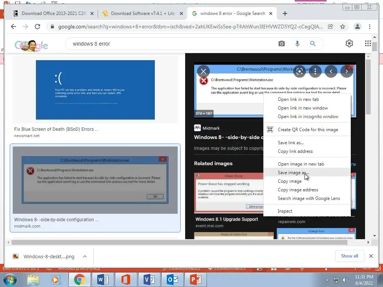Click the preview panel vertical scrollbar

coord(368,87)
